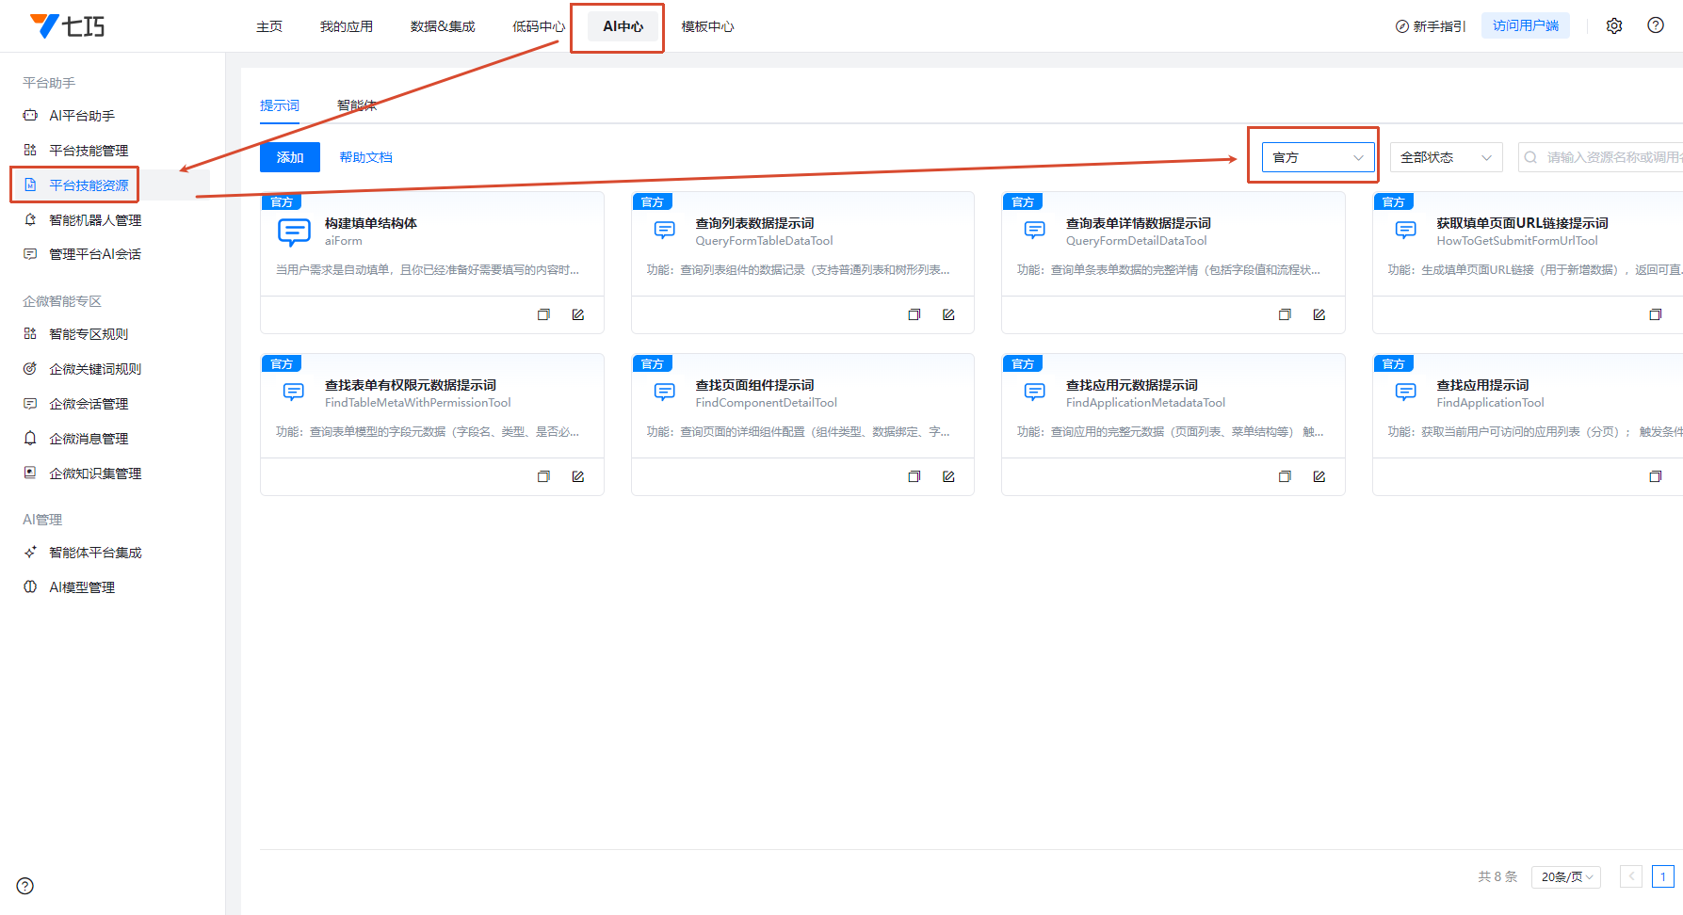The height and width of the screenshot is (915, 1683).
Task: Open the 全部状态 status dropdown
Action: 1446,157
